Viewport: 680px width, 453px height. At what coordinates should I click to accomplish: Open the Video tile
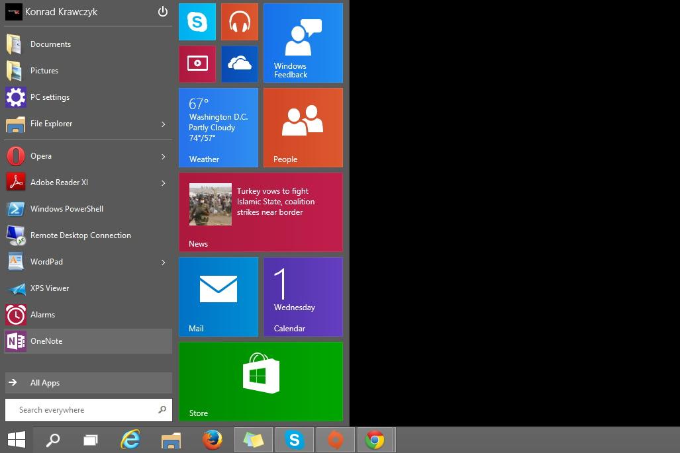pos(197,64)
